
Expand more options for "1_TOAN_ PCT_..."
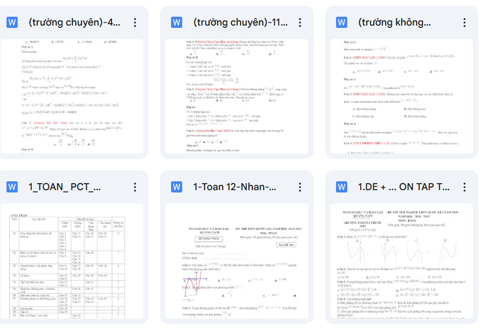135,187
